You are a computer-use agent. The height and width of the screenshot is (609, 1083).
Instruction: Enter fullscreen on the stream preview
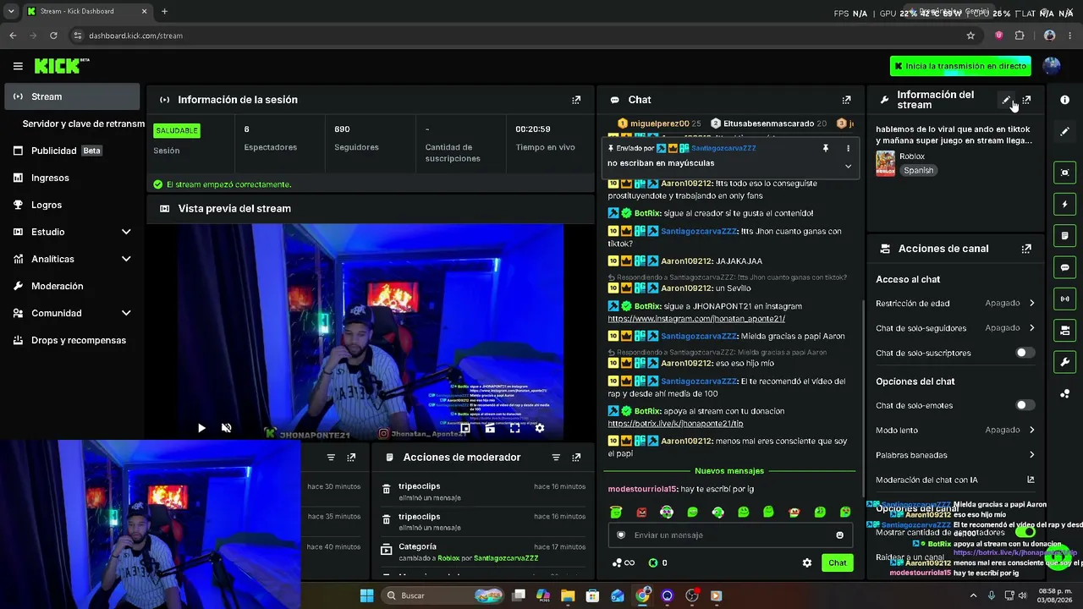[x=514, y=428]
